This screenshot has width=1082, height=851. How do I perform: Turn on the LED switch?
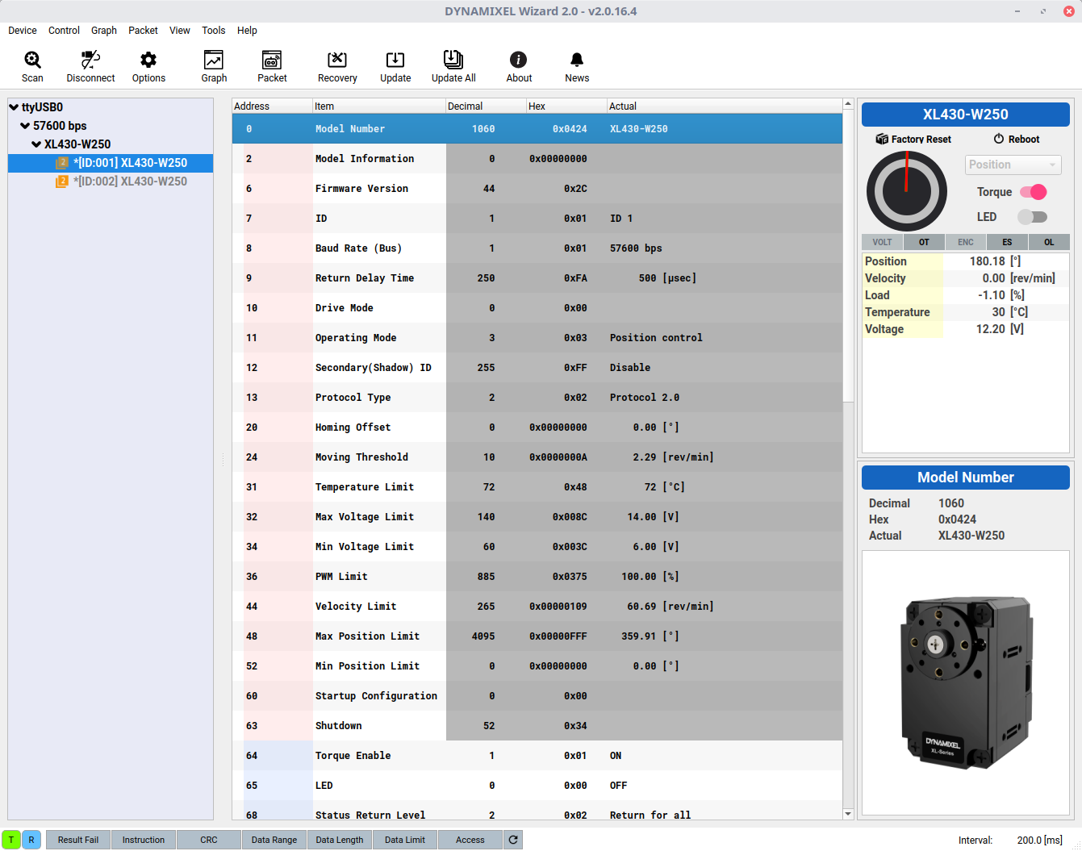pyautogui.click(x=1033, y=217)
